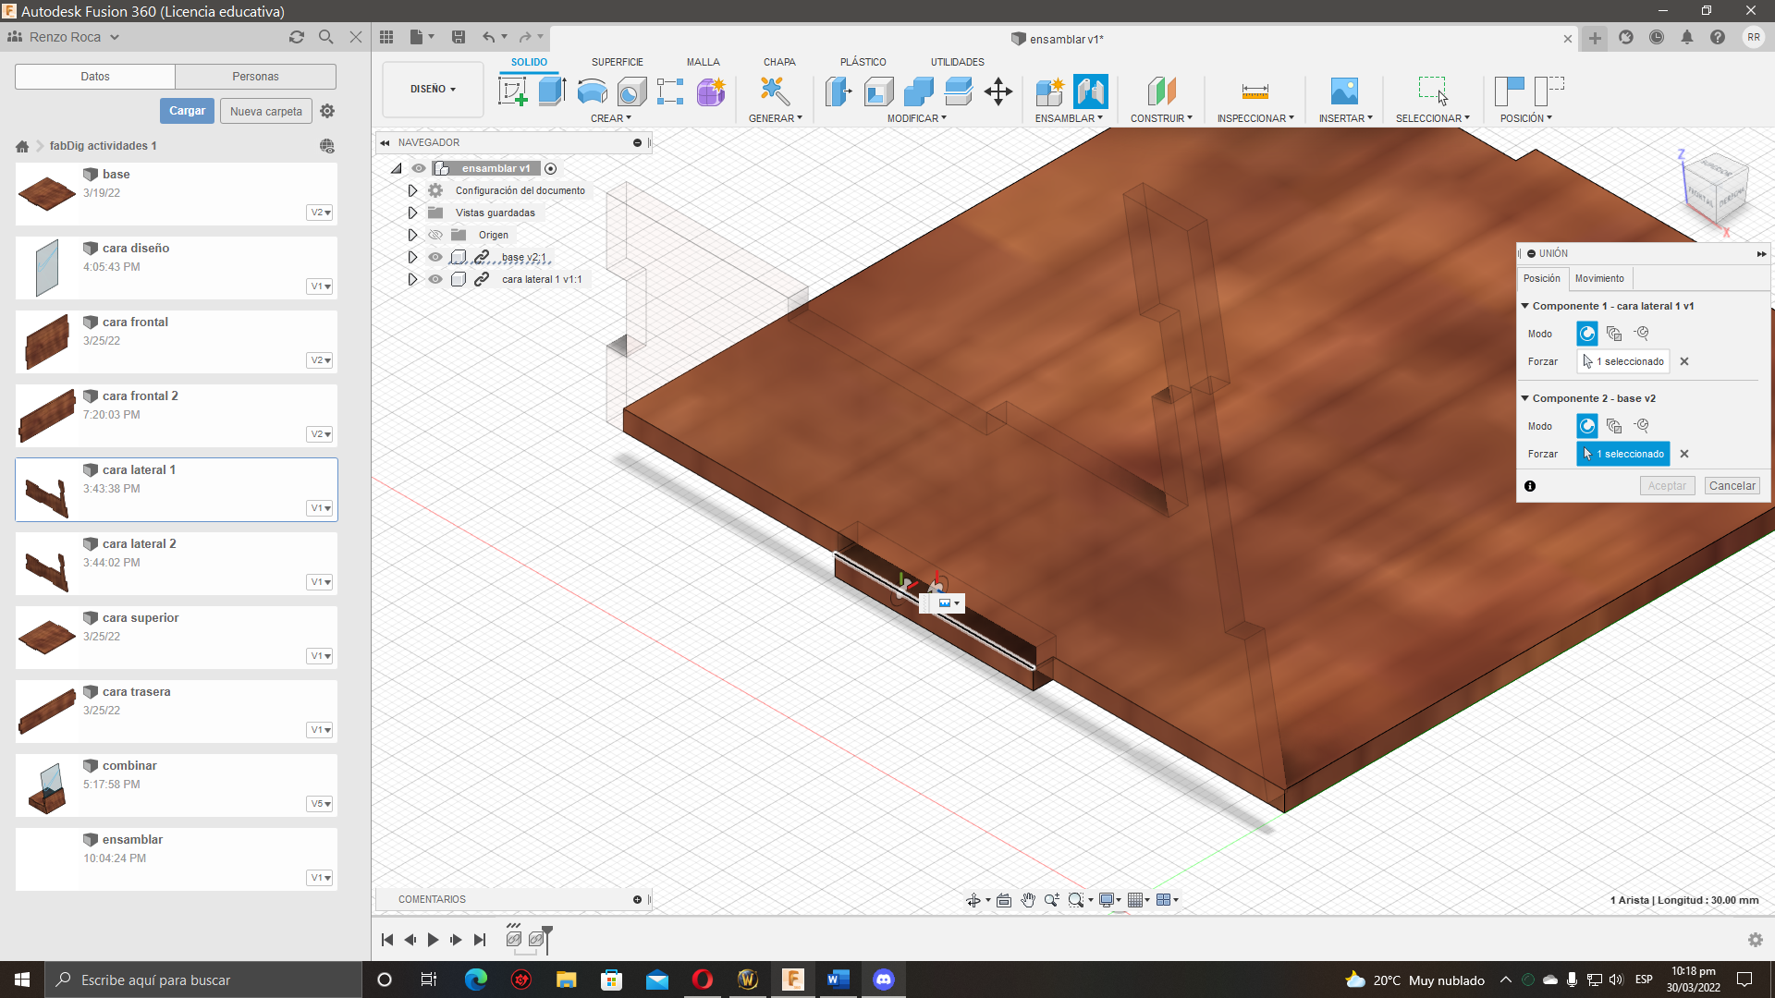The image size is (1775, 998).
Task: Select the Create Sketch tool
Action: pyautogui.click(x=513, y=91)
